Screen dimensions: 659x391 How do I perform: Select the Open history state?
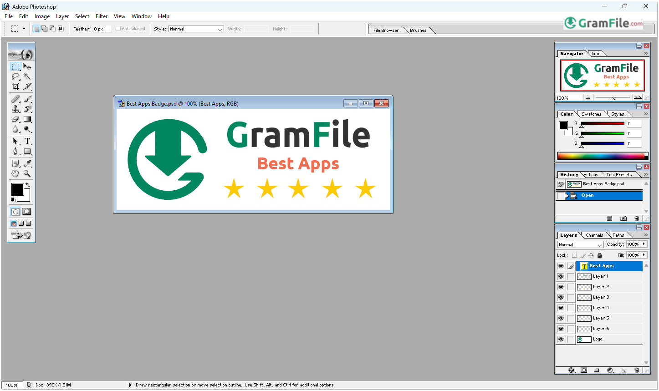click(599, 196)
